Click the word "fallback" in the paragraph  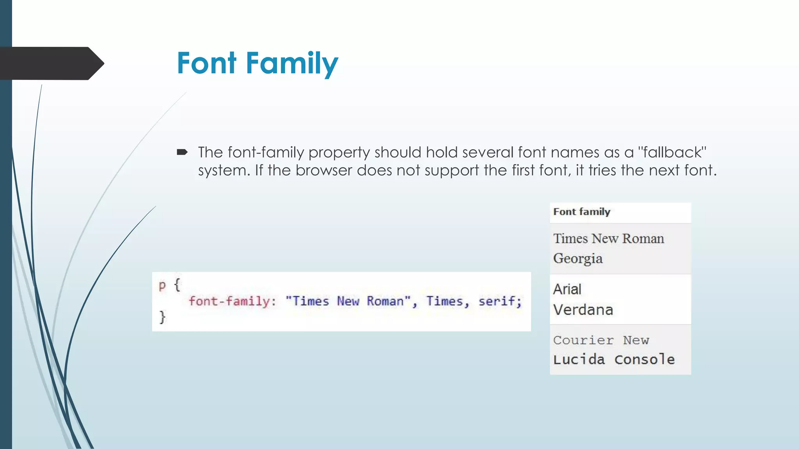coord(672,152)
